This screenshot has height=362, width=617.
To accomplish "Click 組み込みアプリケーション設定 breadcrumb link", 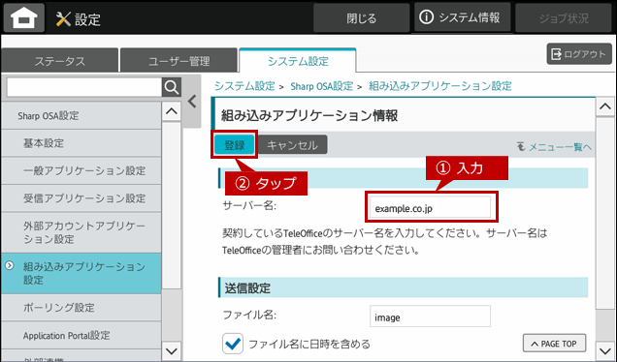I will tap(439, 86).
